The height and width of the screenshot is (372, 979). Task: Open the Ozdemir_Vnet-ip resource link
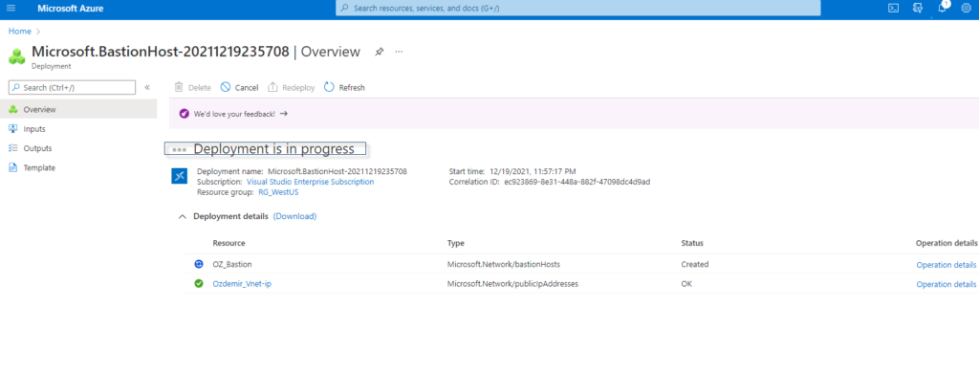[242, 283]
